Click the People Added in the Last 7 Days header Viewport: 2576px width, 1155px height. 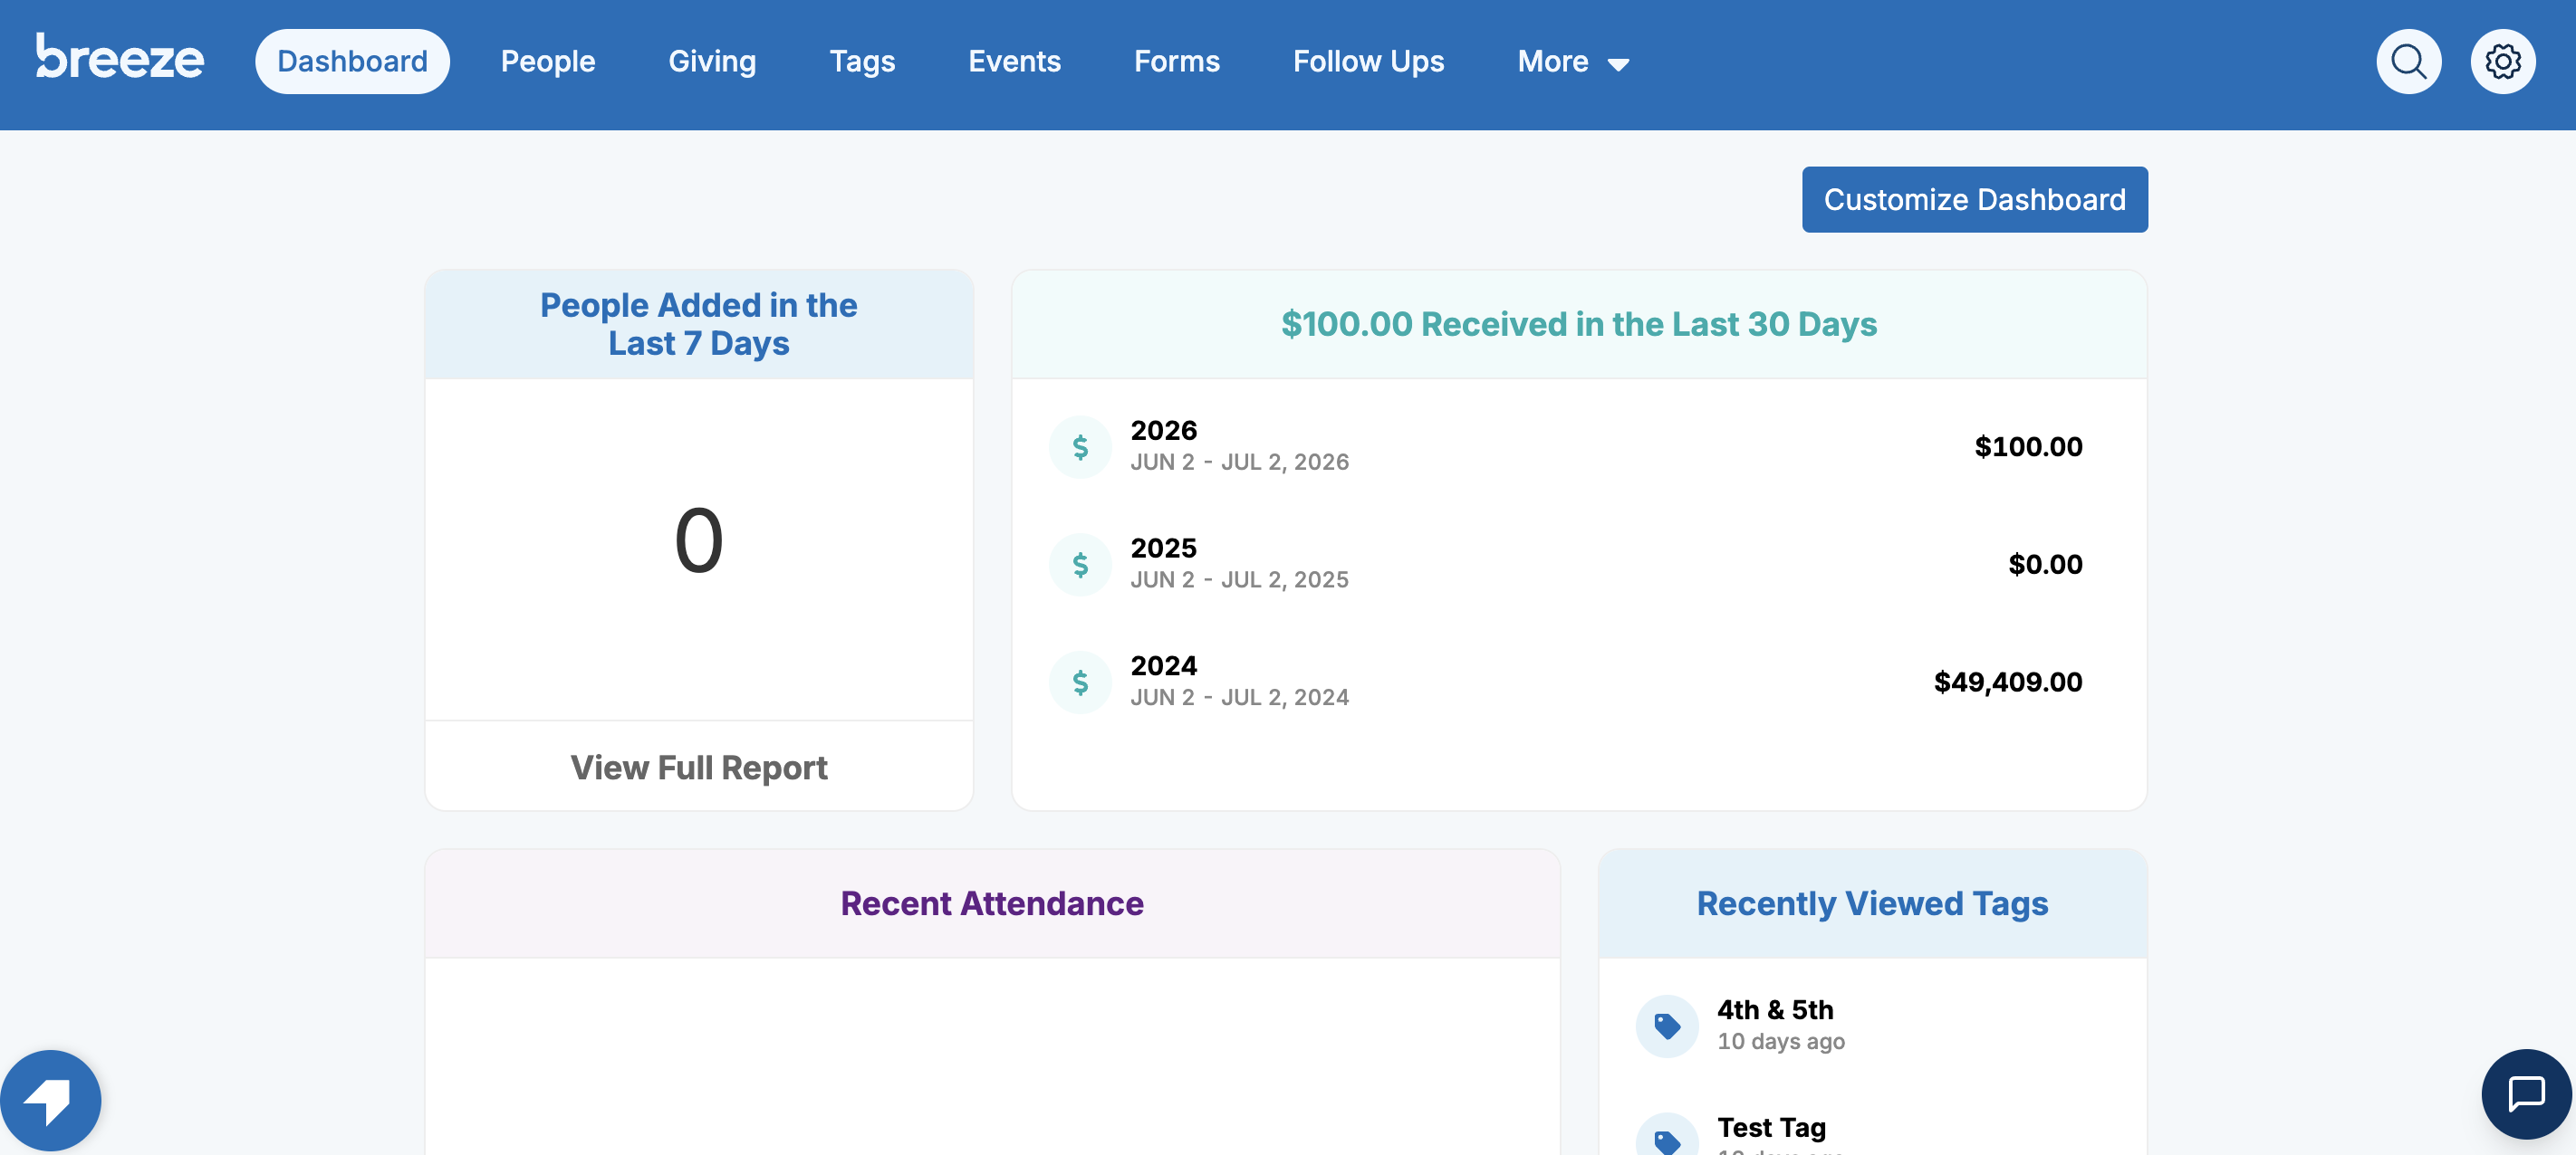tap(698, 324)
